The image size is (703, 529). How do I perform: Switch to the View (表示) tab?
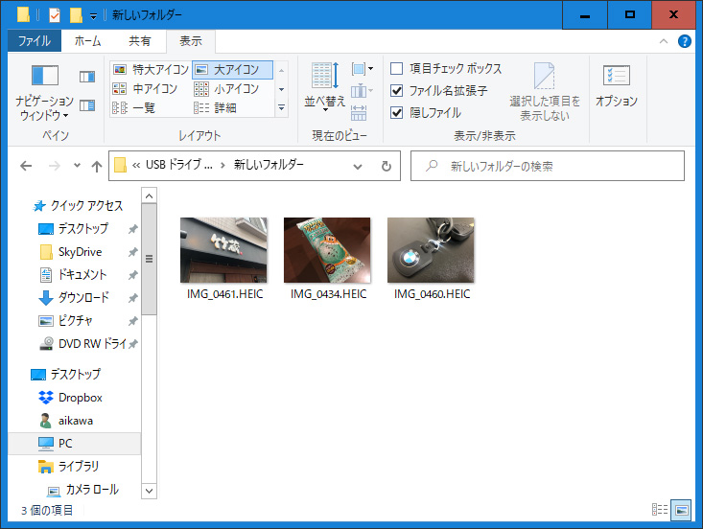(x=191, y=41)
